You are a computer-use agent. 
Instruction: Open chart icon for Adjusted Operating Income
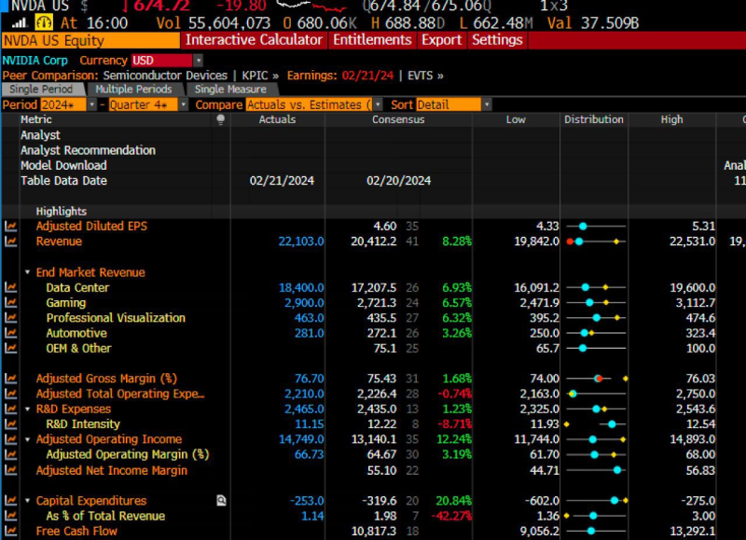10,439
